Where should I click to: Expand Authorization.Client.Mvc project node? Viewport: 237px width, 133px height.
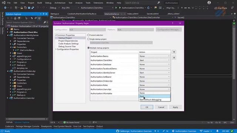[x=7, y=32]
